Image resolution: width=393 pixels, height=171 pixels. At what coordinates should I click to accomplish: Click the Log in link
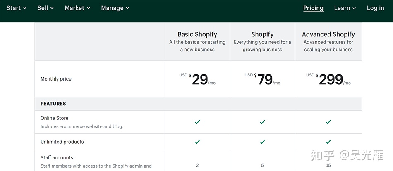376,8
